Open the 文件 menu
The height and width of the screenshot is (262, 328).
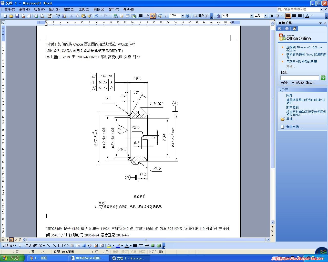point(10,9)
